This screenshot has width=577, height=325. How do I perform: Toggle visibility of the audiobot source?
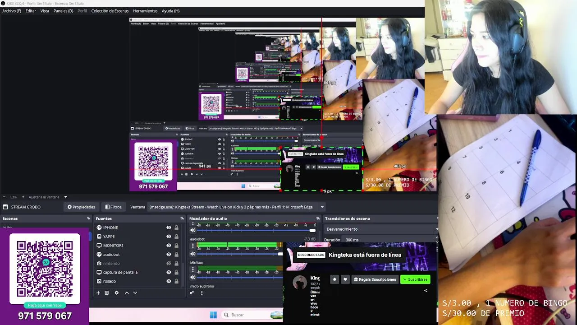click(x=169, y=255)
